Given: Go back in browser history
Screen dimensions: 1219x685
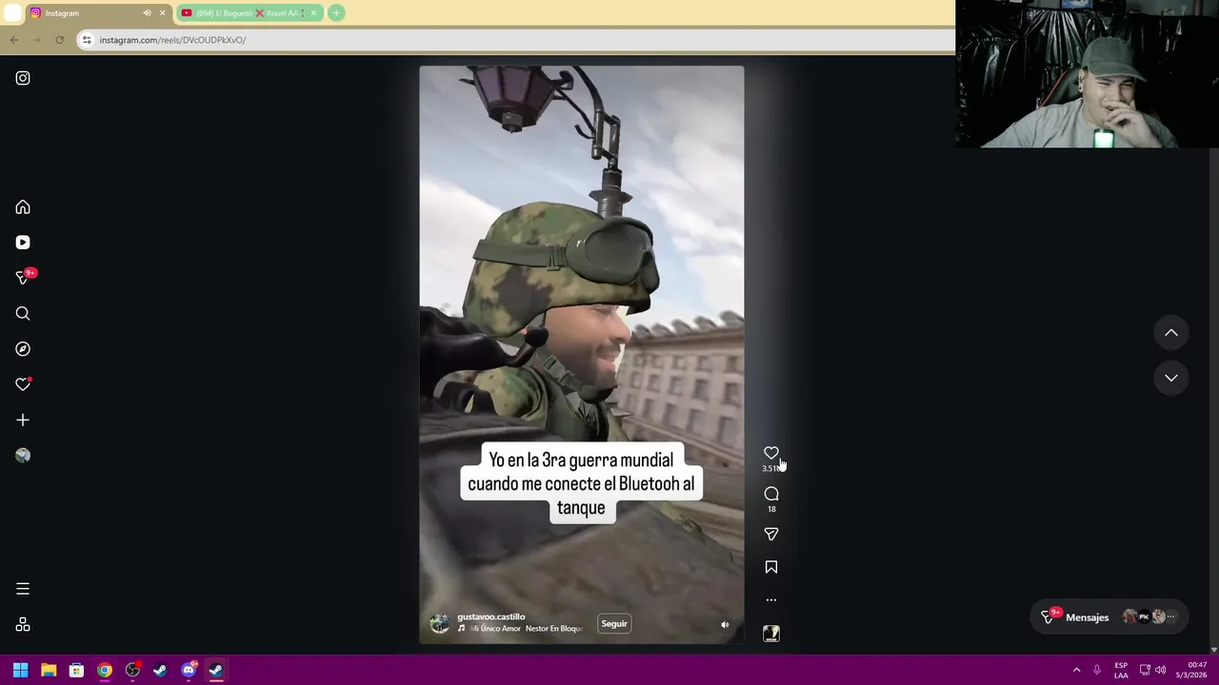Looking at the screenshot, I should (13, 40).
